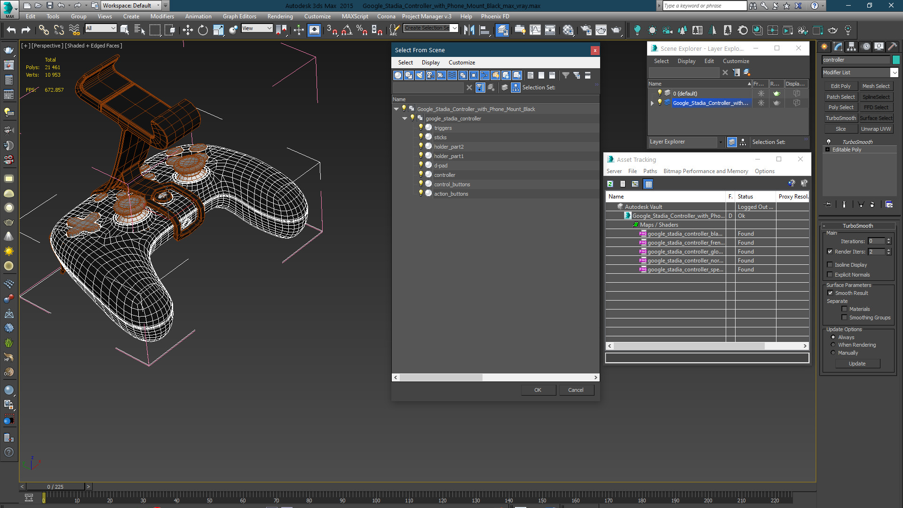
Task: Toggle the Render Iters checkbox
Action: (x=830, y=252)
